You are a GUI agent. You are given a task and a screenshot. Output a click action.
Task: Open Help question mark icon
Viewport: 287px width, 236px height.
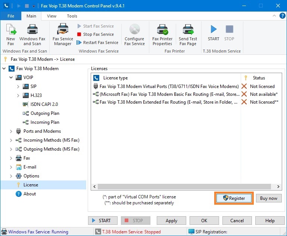pyautogui.click(x=282, y=16)
